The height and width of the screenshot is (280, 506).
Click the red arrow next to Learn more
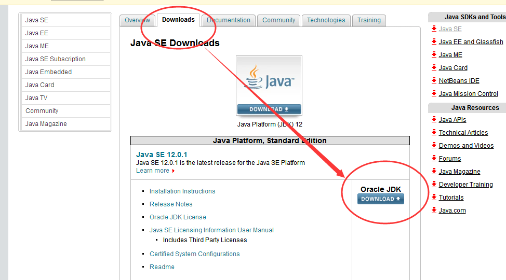click(x=174, y=171)
